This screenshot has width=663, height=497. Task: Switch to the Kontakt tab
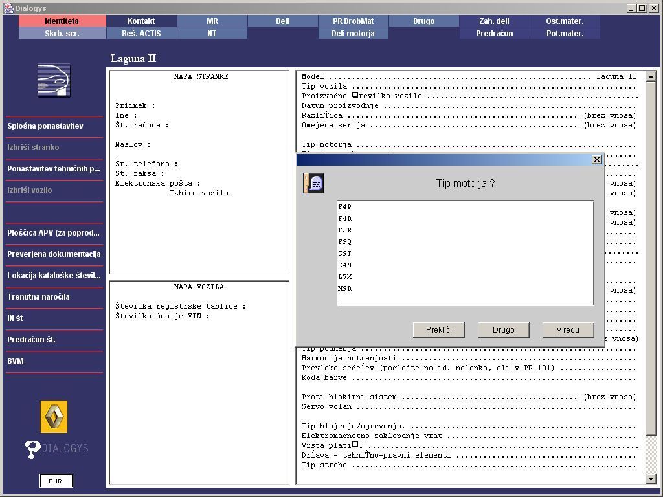141,21
